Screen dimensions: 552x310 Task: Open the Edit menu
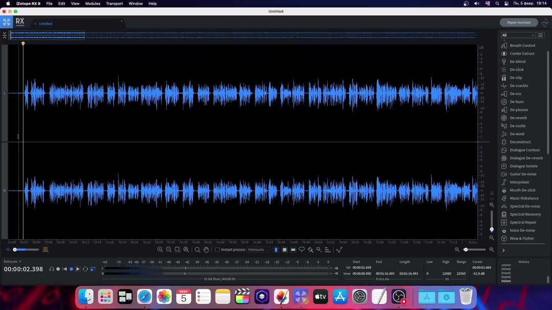[x=62, y=4]
